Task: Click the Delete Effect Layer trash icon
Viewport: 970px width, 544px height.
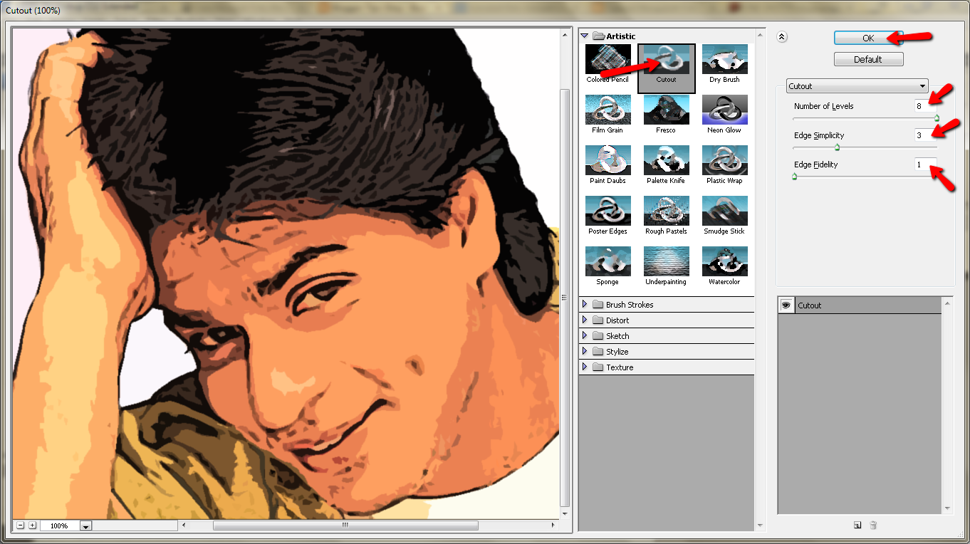Action: pos(873,525)
